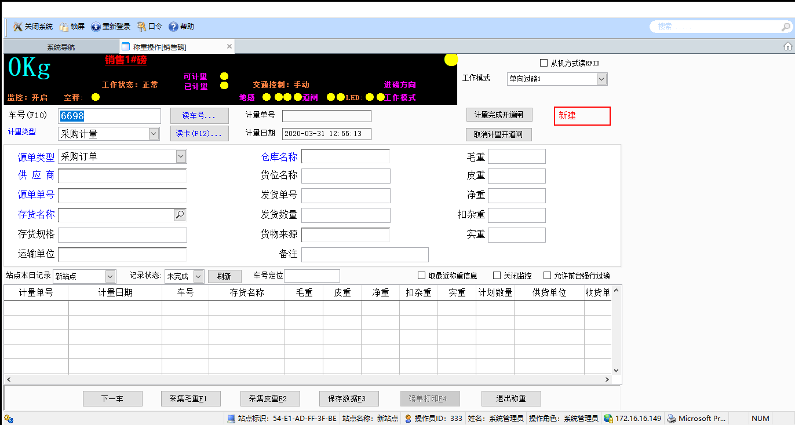Click the magnifier icon in 存货名称 field
Screen dimensions: 795x425
coord(180,215)
